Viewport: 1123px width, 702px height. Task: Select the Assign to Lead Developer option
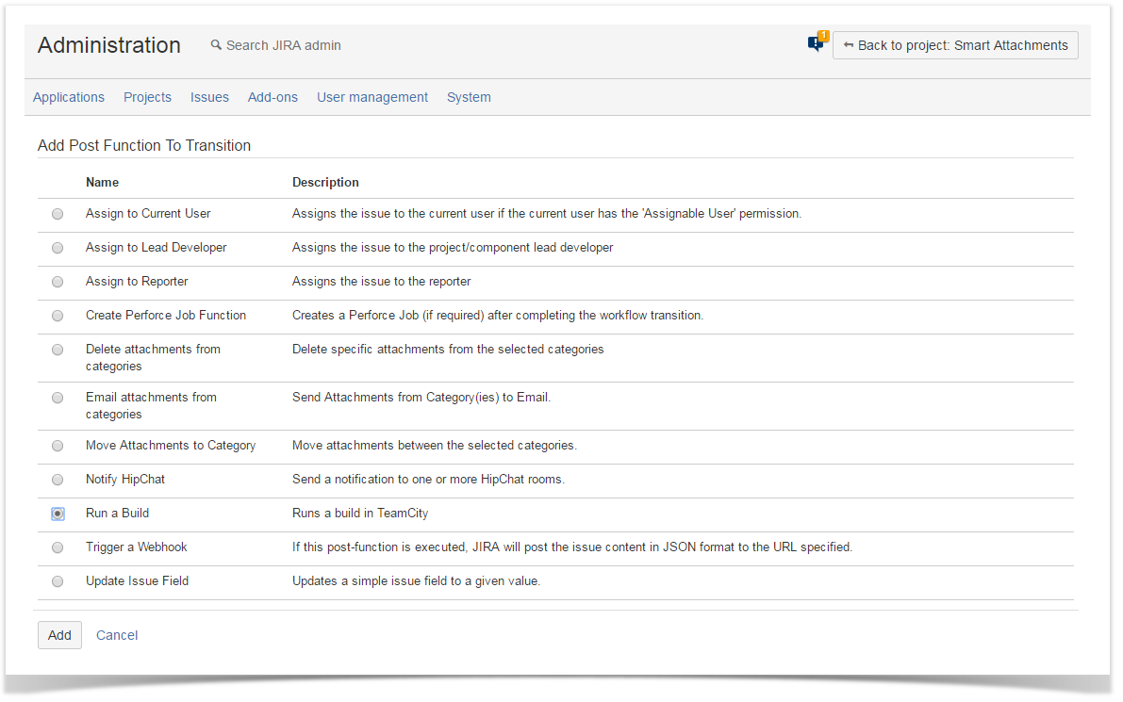pos(58,248)
